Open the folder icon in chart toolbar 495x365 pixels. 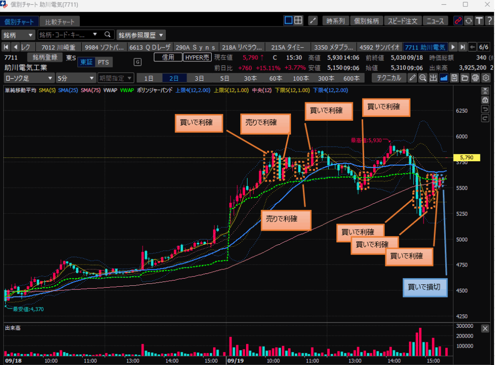465,78
